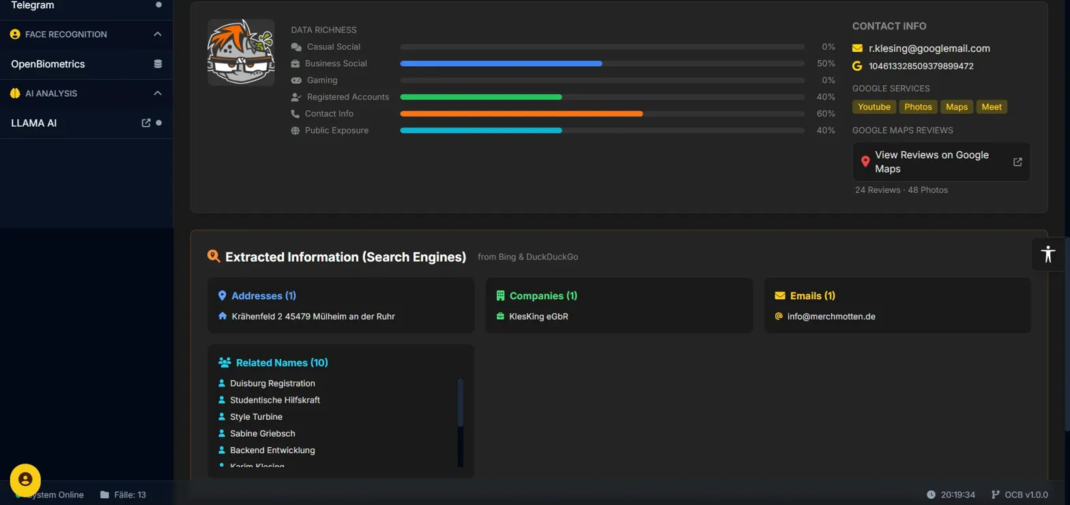Click the Emails envelope icon

click(x=780, y=296)
